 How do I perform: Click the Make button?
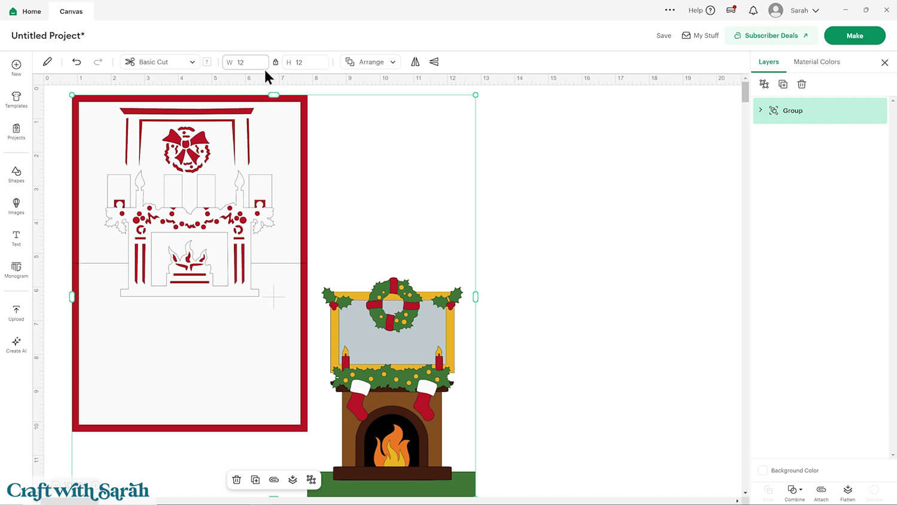coord(855,35)
